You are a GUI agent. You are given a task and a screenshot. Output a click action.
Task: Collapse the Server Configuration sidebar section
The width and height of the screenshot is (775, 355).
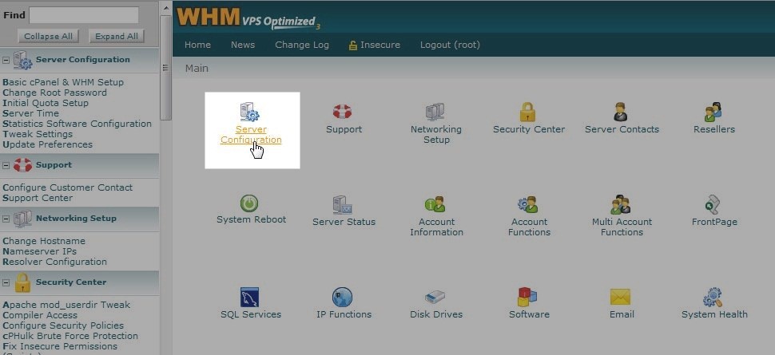[x=6, y=61]
